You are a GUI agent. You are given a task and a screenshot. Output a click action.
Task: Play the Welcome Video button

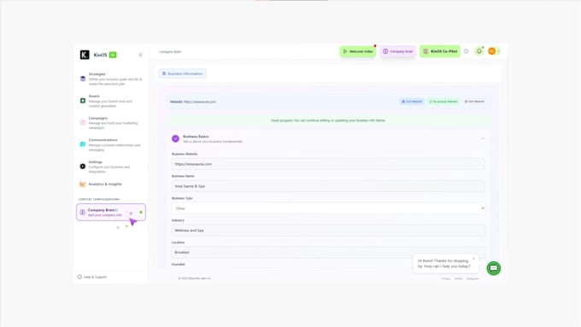coord(357,51)
